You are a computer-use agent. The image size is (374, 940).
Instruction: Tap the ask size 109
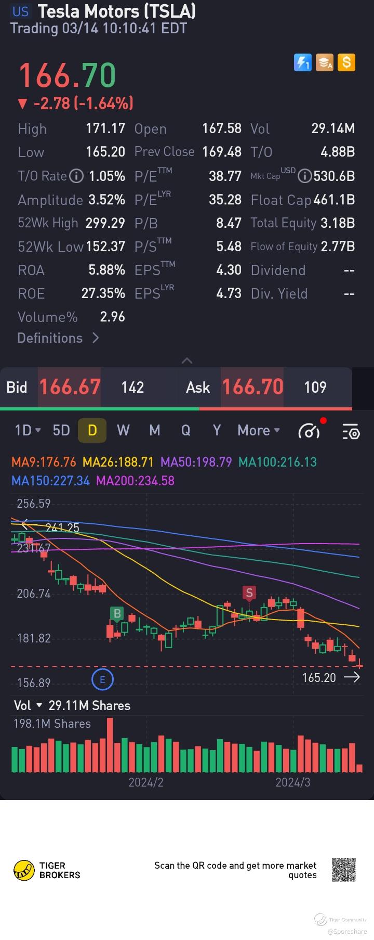(315, 387)
